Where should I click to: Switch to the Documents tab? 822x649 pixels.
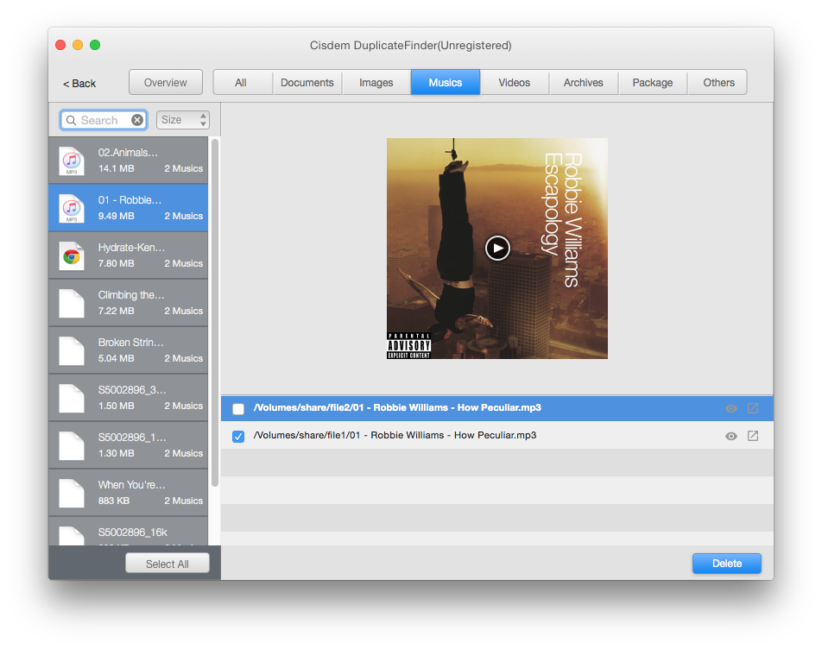(307, 83)
